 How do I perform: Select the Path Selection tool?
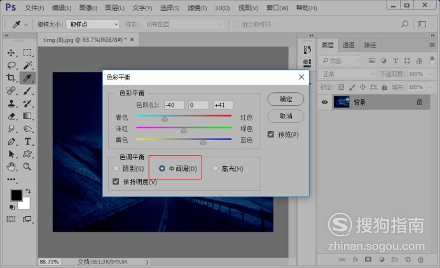coord(11,154)
